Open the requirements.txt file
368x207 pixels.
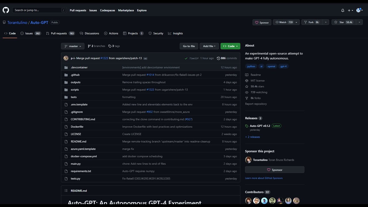(x=81, y=171)
